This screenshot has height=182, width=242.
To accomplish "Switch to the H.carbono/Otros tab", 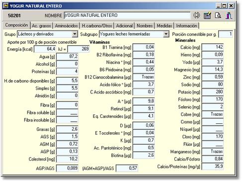I will (97, 26).
